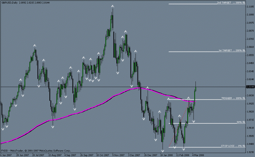Click the 1.9295 price axis value

point(251,152)
